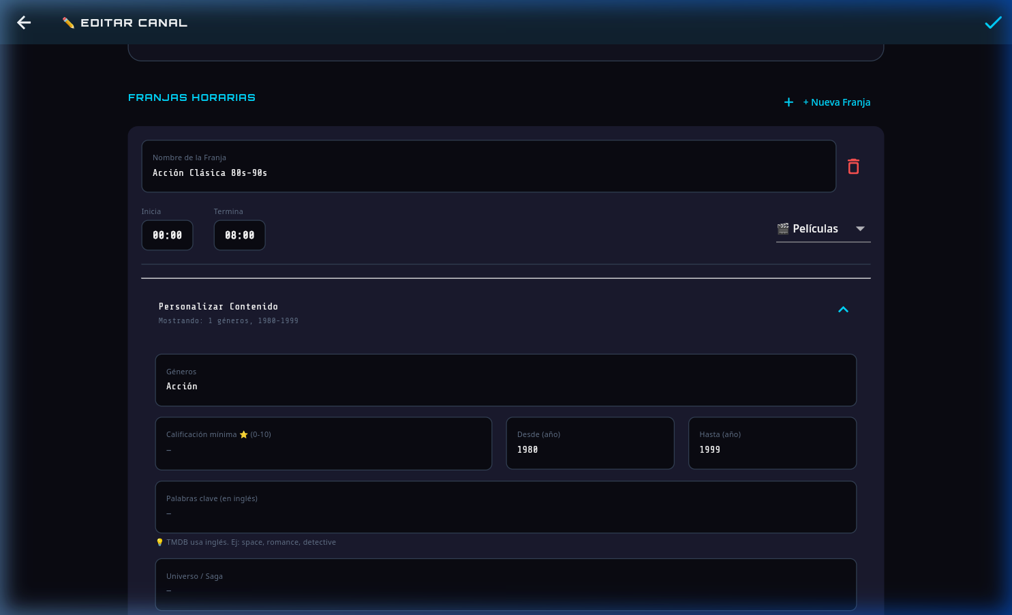Viewport: 1012px width, 615px height.
Task: Click the clapperboard icon beside Películas
Action: pos(783,228)
